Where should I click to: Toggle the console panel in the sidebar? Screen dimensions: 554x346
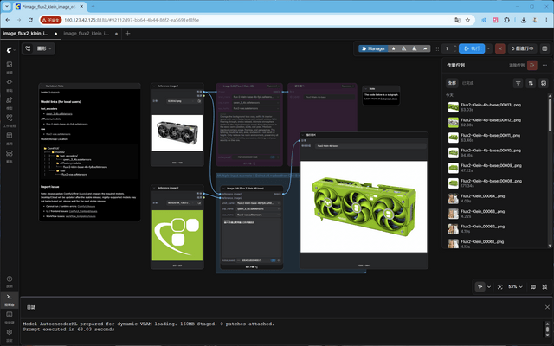pyautogui.click(x=10, y=299)
